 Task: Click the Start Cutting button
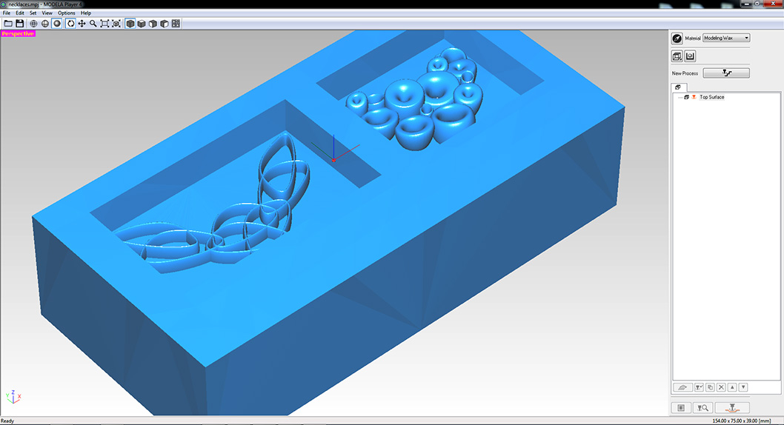732,408
